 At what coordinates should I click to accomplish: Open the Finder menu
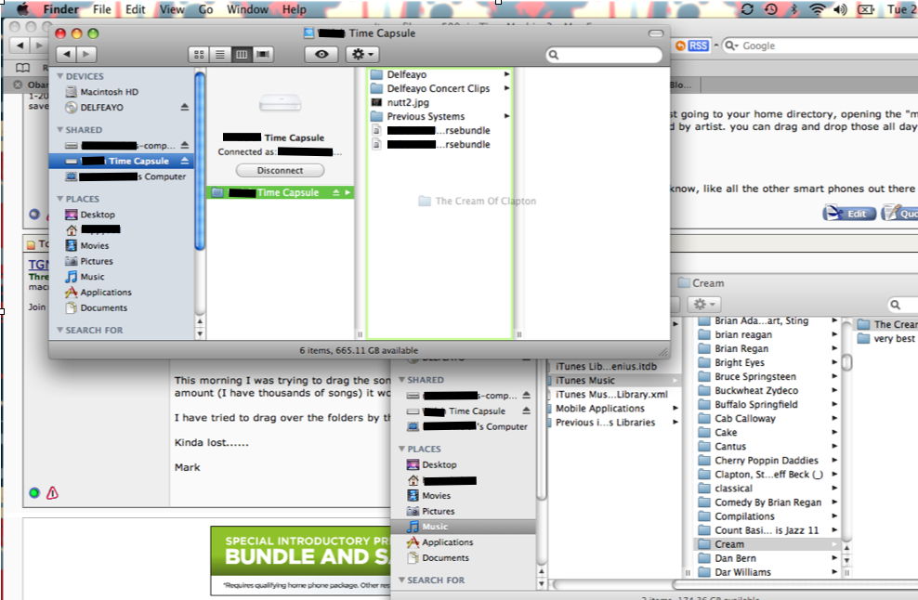point(61,9)
